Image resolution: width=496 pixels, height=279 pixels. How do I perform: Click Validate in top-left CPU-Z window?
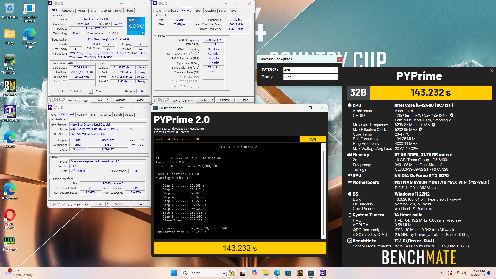pos(120,100)
